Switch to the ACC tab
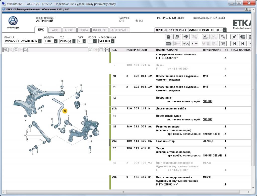Image resolution: width=257 pixels, height=196 pixels. 55,30
